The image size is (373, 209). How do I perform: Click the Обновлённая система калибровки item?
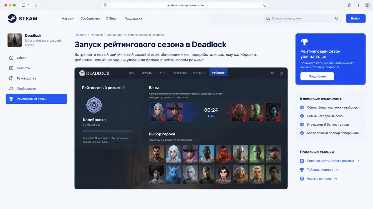point(330,108)
